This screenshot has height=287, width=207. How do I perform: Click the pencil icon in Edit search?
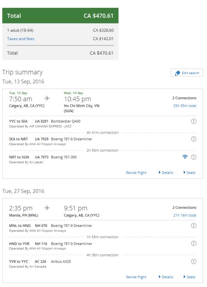[x=177, y=73]
